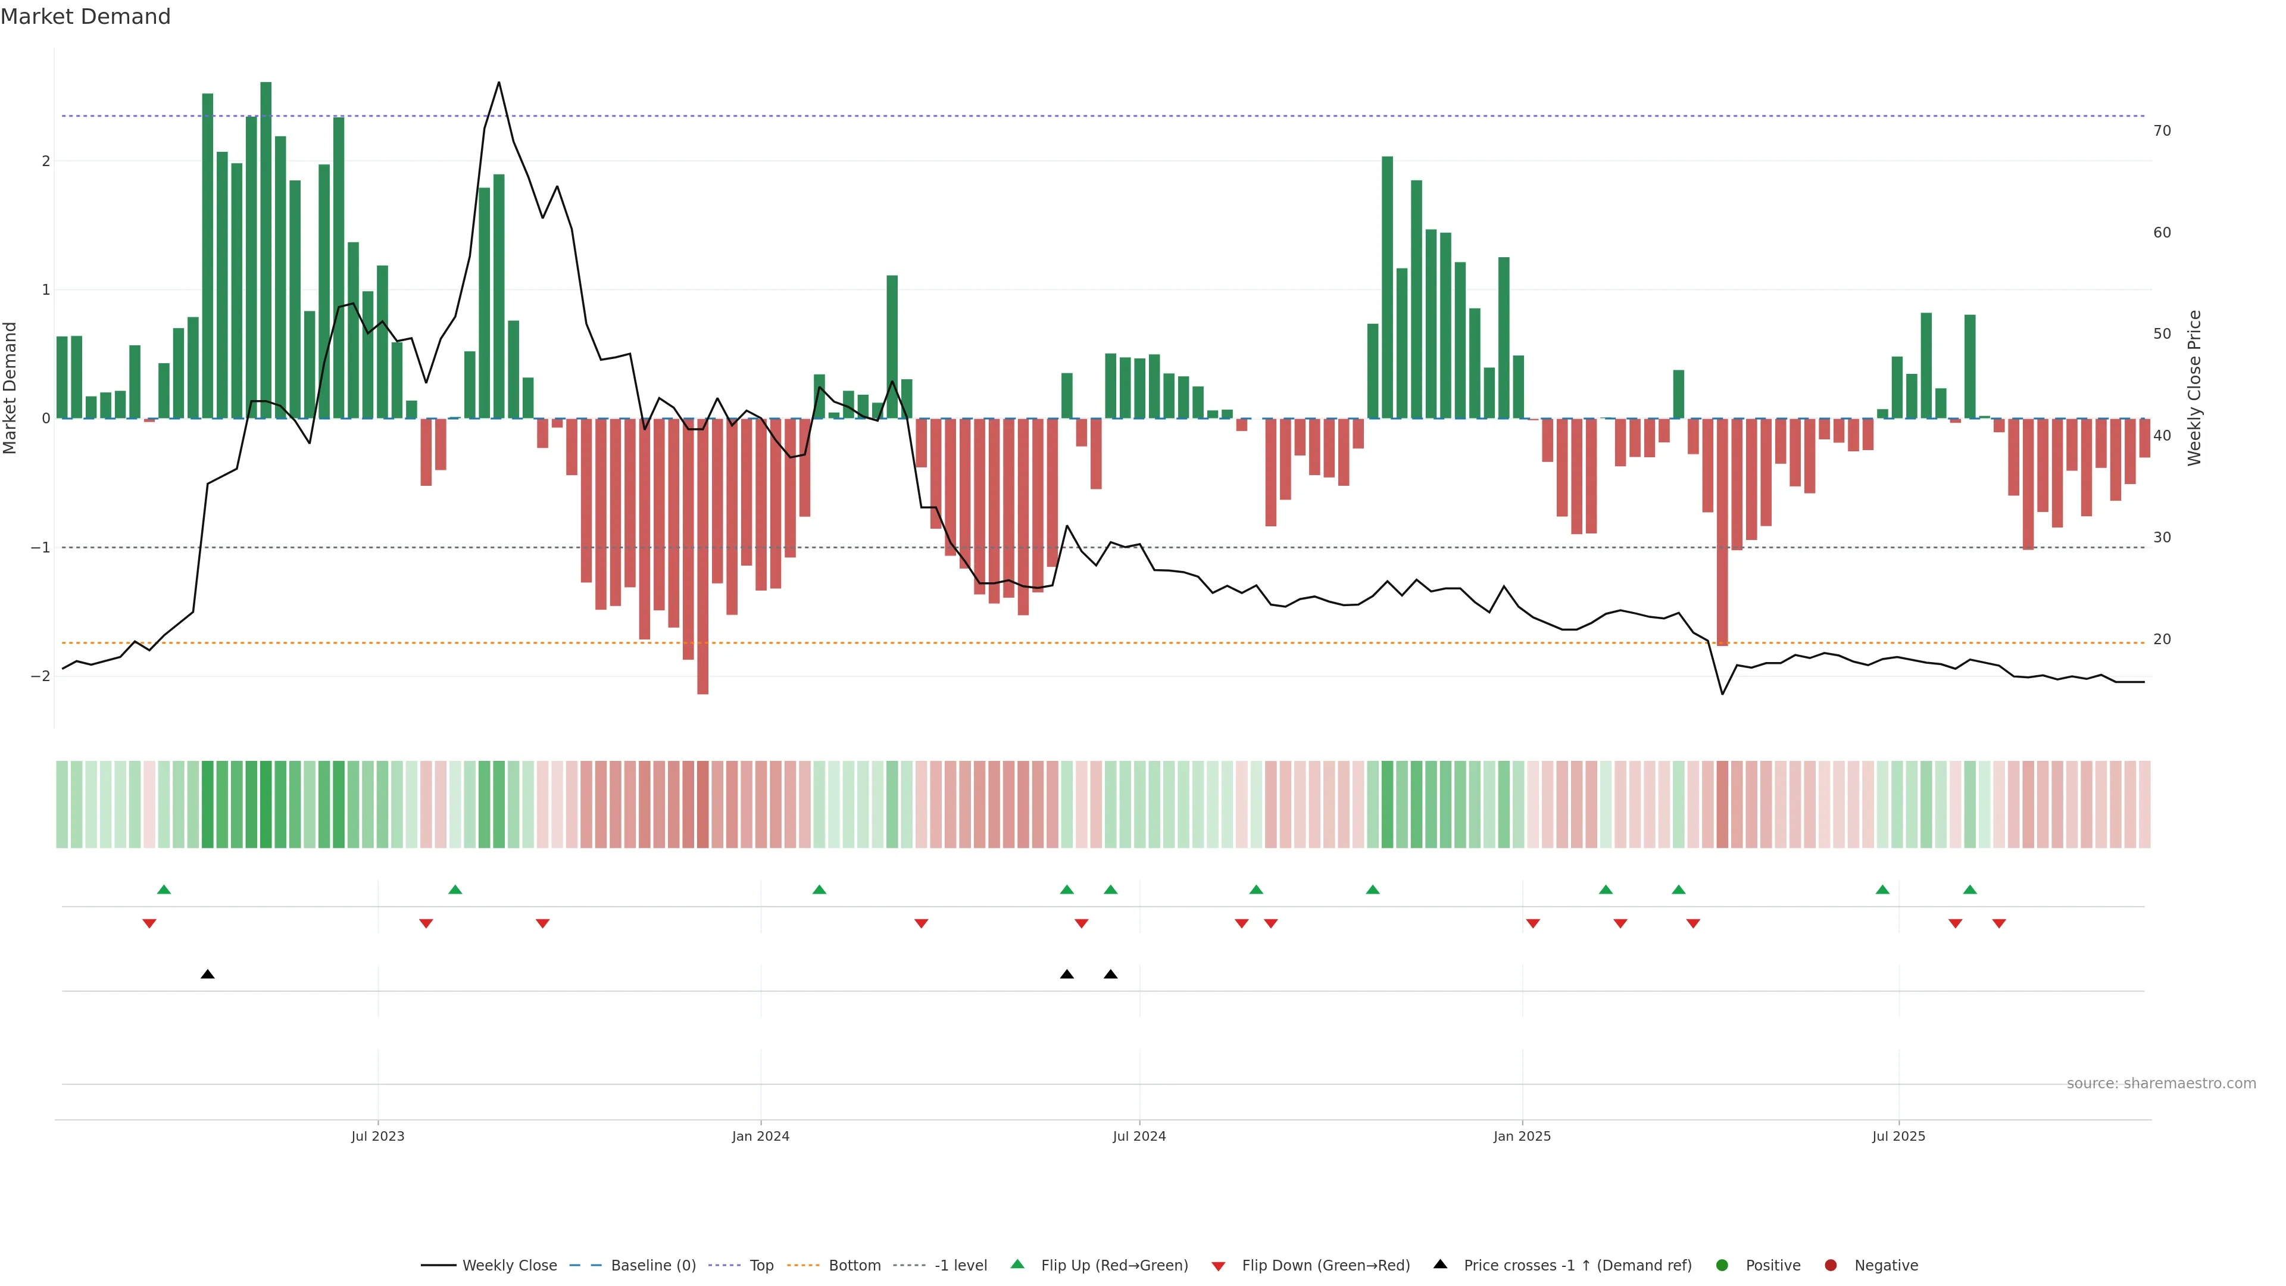Screen dimensions: 2286x1286
Task: Click the black Price crosses -1 legend triangle
Action: [x=1440, y=1264]
